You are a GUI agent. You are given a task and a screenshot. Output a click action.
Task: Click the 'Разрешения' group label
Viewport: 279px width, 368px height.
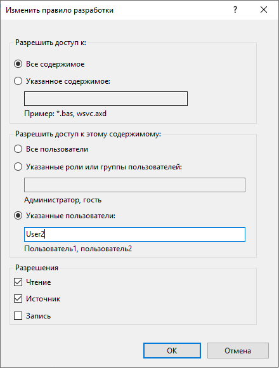[x=37, y=268]
